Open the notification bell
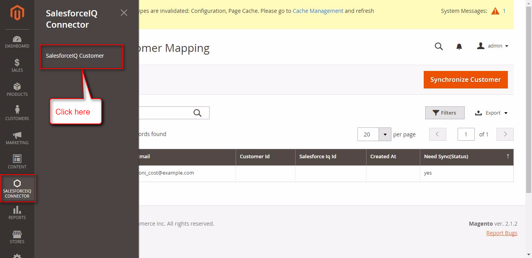 tap(459, 46)
